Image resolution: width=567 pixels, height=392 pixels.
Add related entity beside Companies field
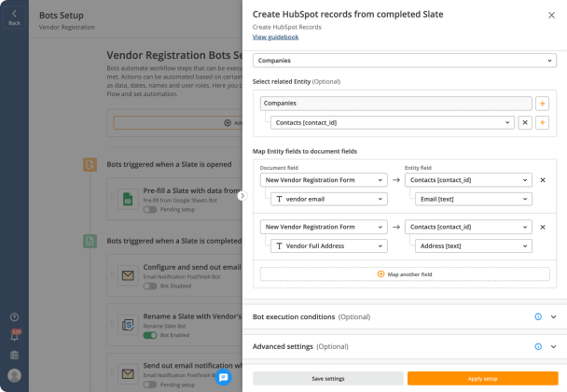point(542,104)
